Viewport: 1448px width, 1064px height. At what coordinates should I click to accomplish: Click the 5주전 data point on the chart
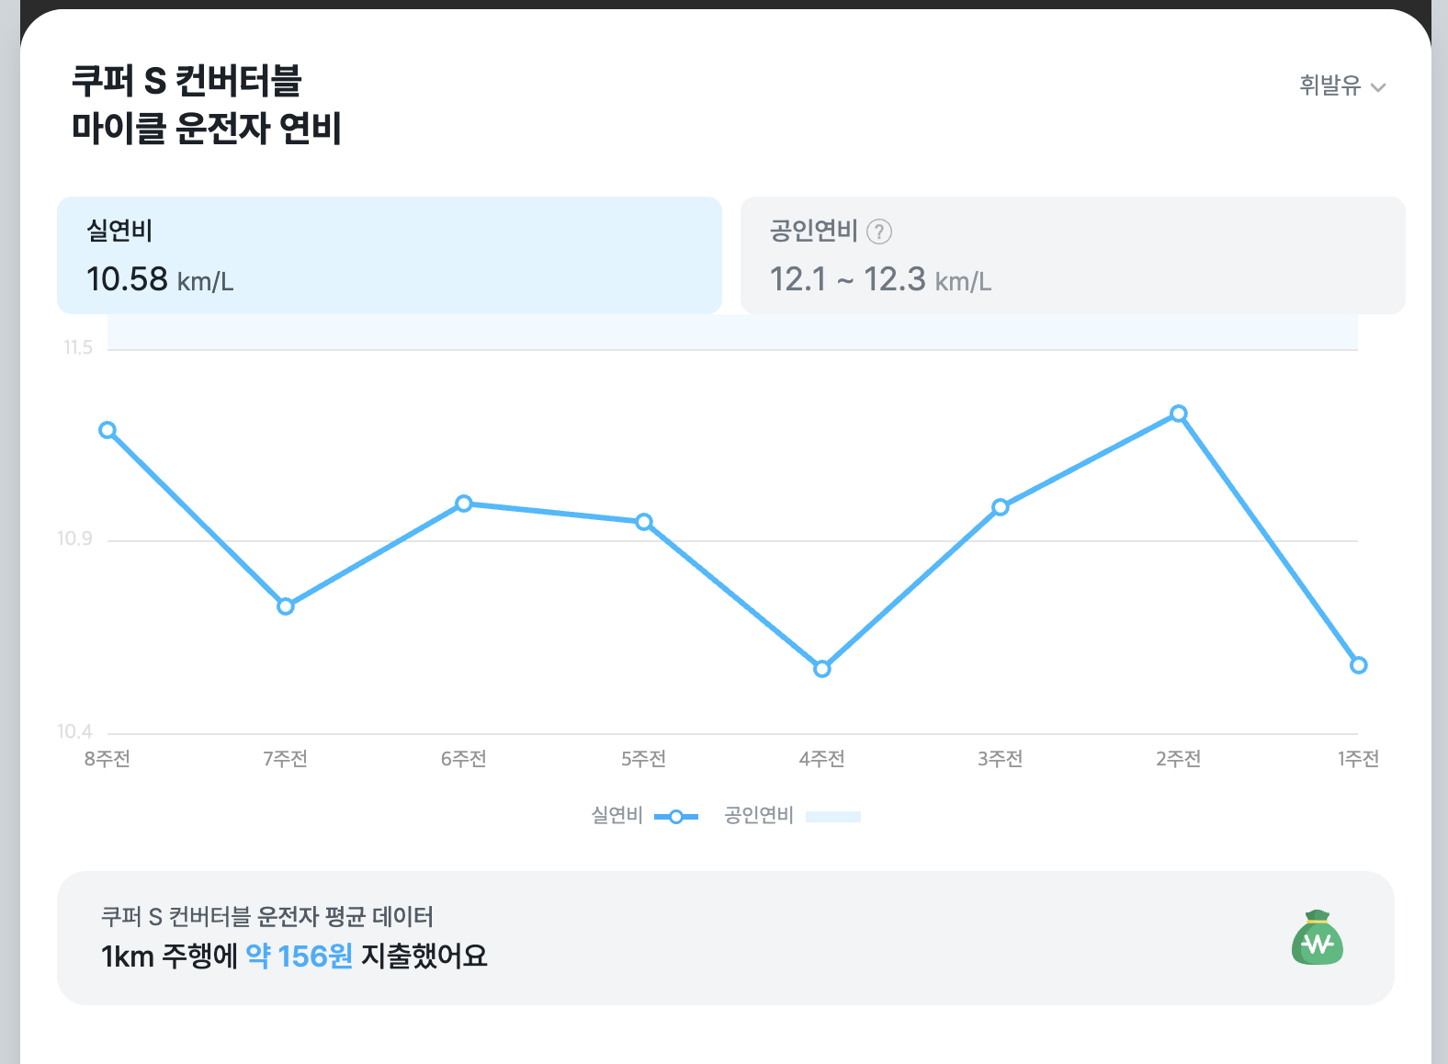(644, 522)
